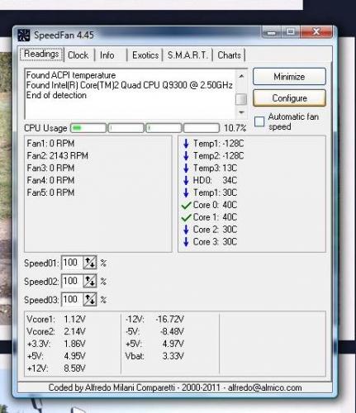Click the Speed02 percentage input field
356x413 pixels.
[73, 281]
